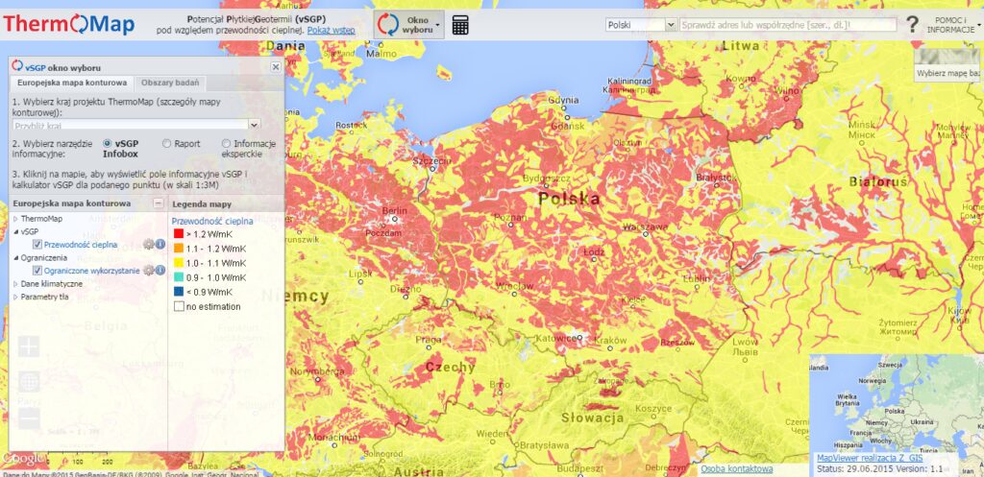Show info for Przewodność cieplna layer
Viewport: 984px width, 477px height.
pos(160,245)
